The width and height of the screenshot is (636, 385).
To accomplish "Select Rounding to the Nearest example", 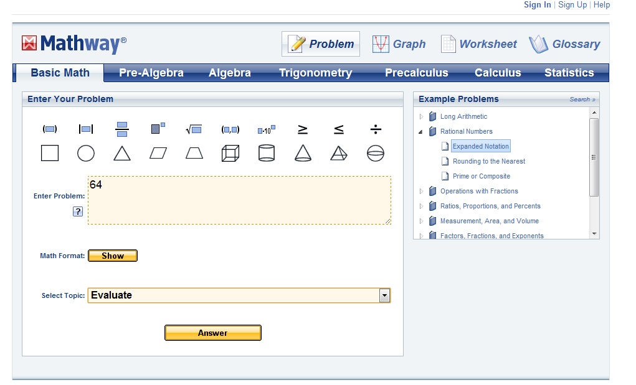I will click(489, 161).
